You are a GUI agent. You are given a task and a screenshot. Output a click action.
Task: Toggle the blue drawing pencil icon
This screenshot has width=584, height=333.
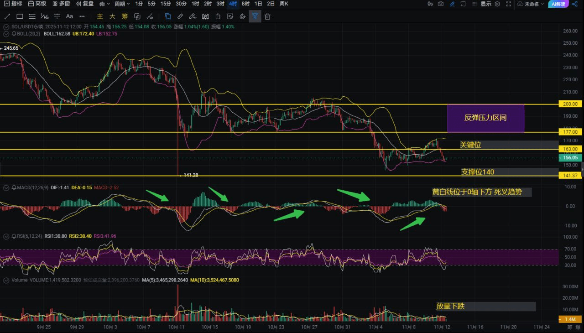tap(452, 4)
